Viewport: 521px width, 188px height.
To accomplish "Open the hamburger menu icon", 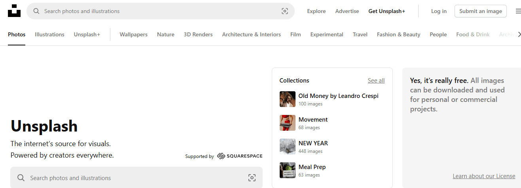I will click(518, 11).
